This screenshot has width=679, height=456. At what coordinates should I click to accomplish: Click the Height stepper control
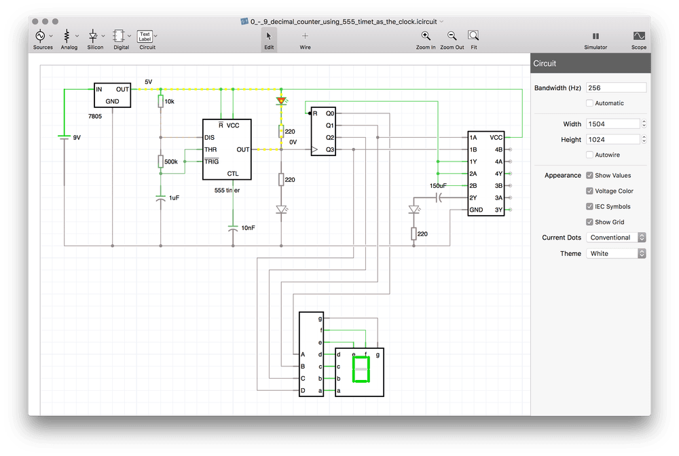[644, 139]
